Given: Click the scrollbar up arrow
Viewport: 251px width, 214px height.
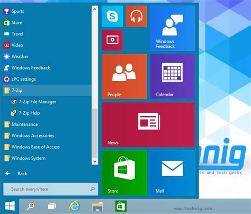Looking at the screenshot, I should click(x=95, y=9).
